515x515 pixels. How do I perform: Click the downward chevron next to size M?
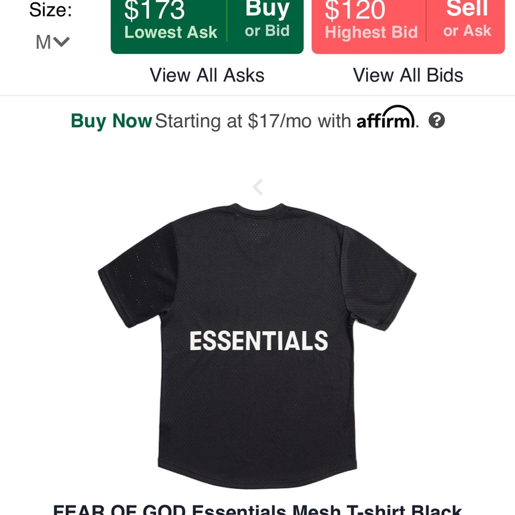(x=60, y=42)
